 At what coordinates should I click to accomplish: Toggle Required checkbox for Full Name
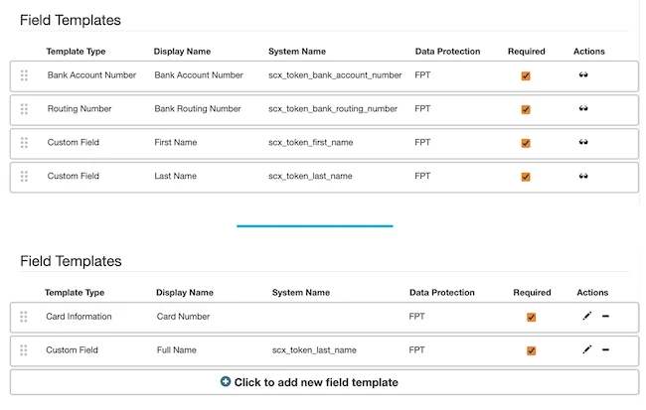click(x=531, y=350)
